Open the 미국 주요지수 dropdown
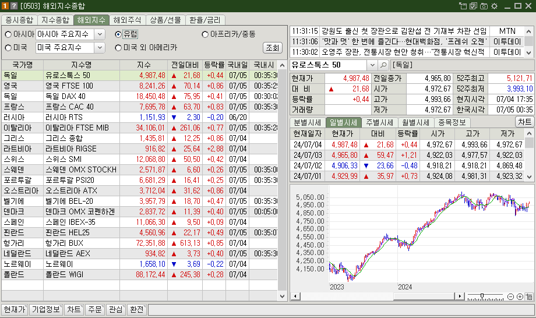536x318 pixels. [x=100, y=48]
